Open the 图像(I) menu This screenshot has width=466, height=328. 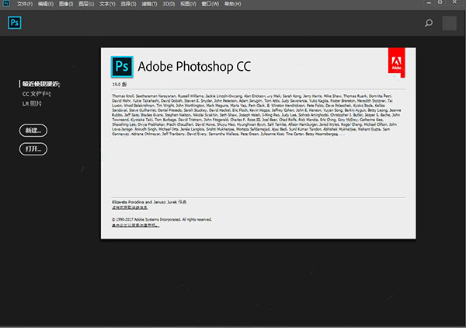65,5
